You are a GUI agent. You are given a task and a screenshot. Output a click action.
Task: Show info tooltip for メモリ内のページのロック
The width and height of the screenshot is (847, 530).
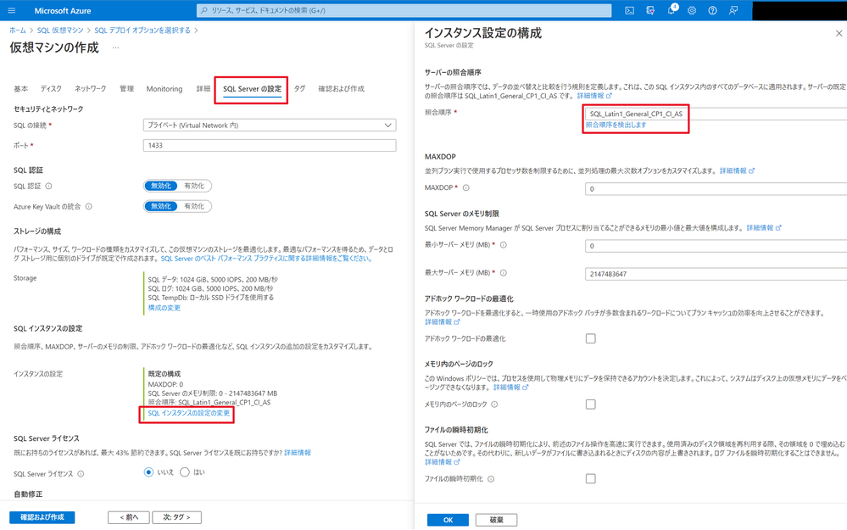point(494,404)
